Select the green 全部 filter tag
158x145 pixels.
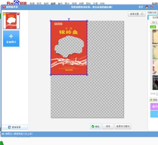[x=153, y=27]
